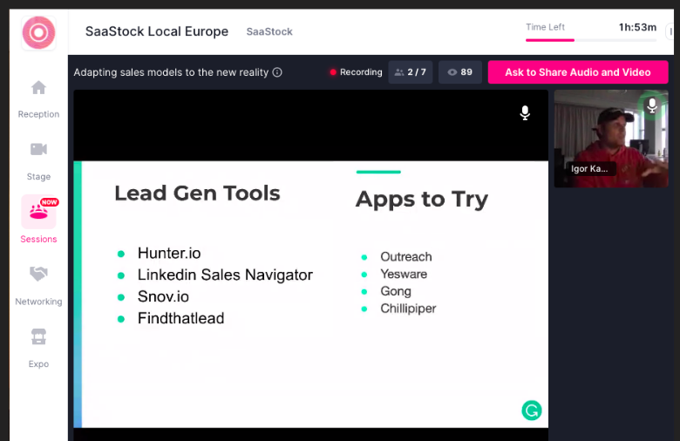The height and width of the screenshot is (441, 680).
Task: Click Chillipiper in Apps to Try
Action: pyautogui.click(x=408, y=309)
